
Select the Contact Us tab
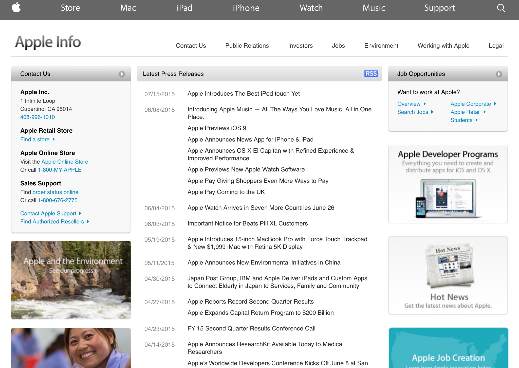point(191,46)
